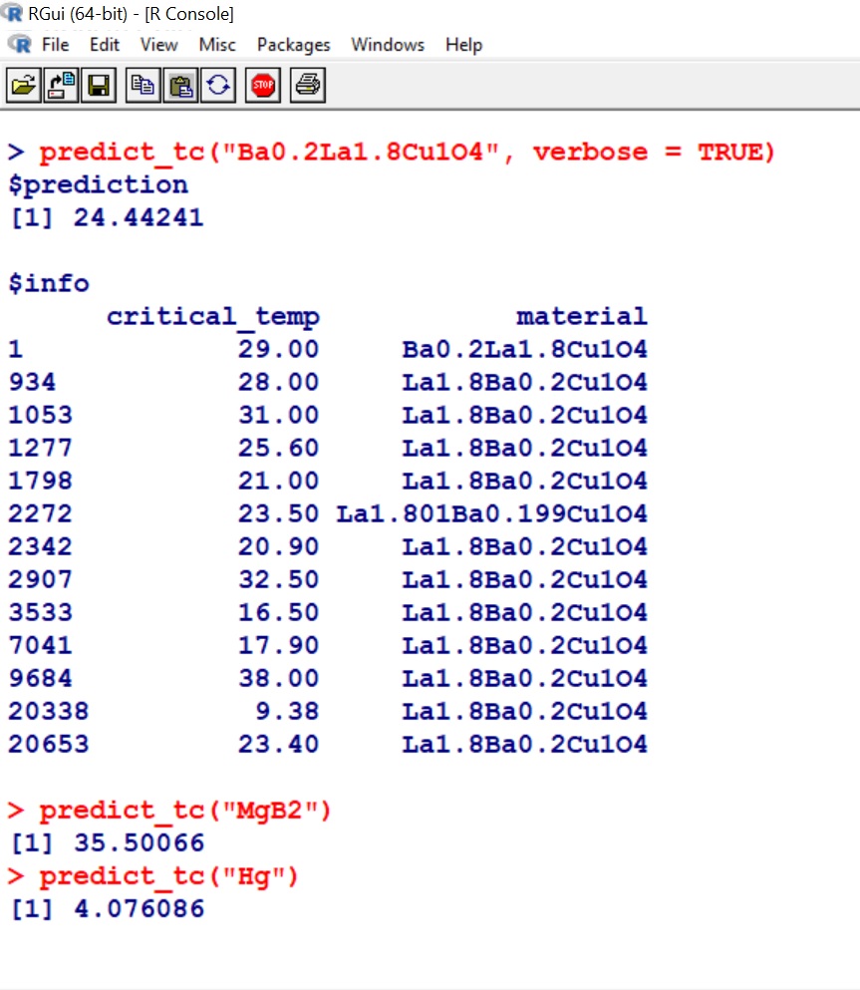
Task: Click the MgB2 result 35.50066
Action: [x=139, y=842]
